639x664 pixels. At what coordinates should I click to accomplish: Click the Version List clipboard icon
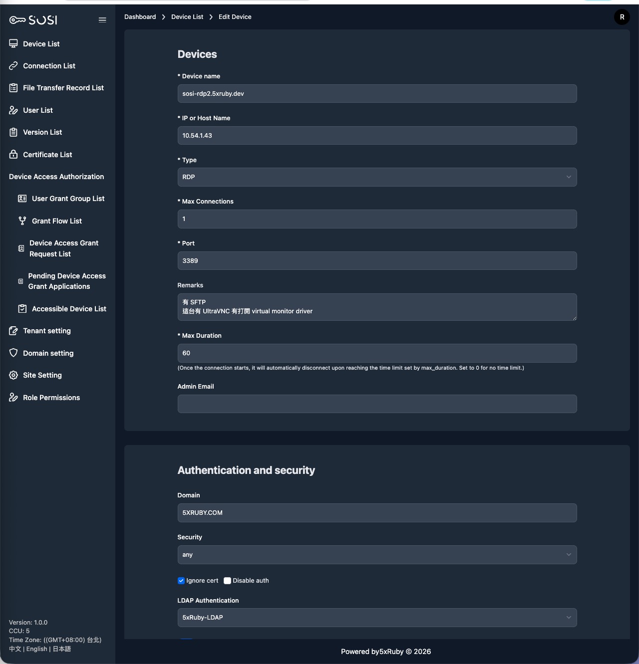13,132
